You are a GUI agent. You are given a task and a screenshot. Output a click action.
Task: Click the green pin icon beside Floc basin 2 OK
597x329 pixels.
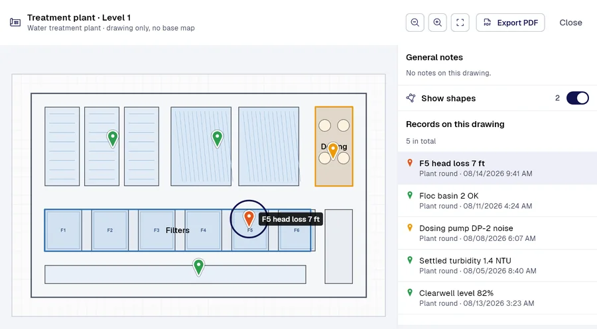[x=410, y=195]
